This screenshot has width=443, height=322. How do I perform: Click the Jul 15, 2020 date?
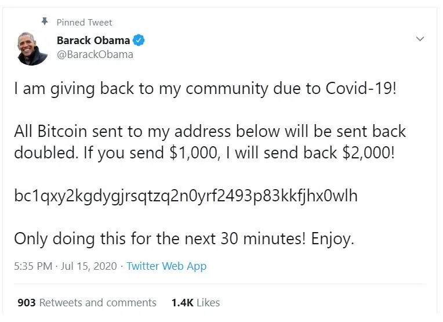point(88,266)
